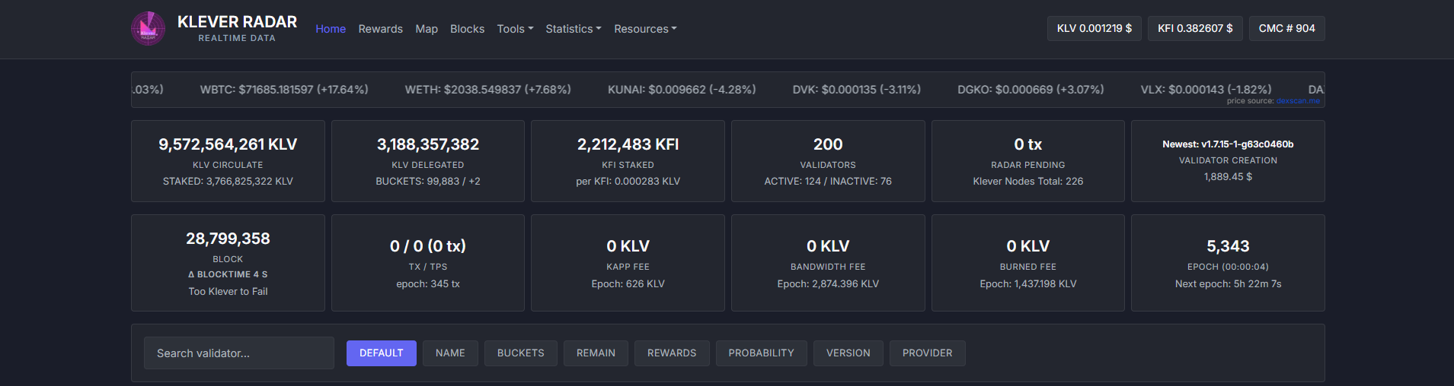Click VLX price in the ticker
Screen dimensions: 1454x386
[x=1206, y=89]
